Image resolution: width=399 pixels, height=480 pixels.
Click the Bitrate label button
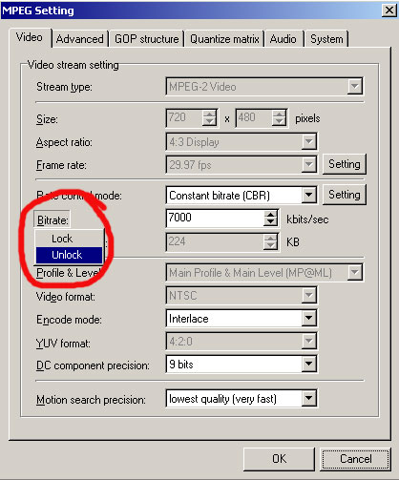click(x=52, y=219)
